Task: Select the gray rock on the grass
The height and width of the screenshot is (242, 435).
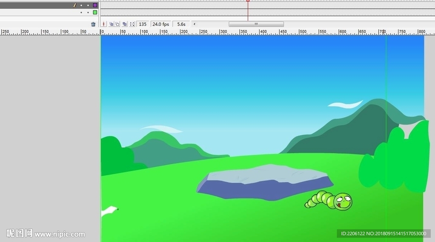Action: click(x=265, y=182)
